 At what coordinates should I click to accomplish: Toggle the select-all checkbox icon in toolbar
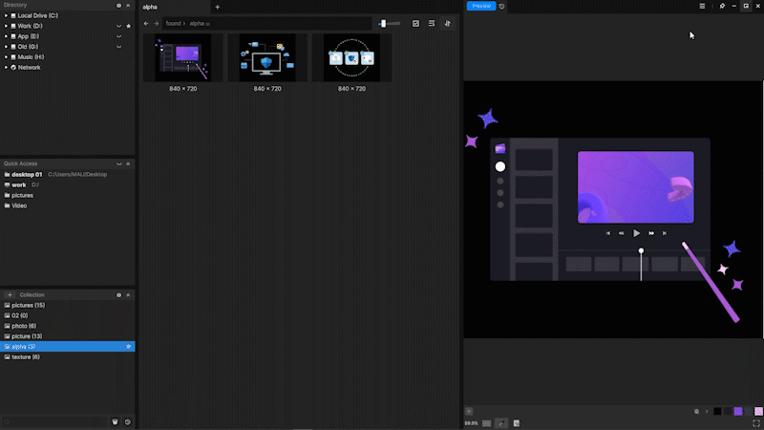click(415, 23)
